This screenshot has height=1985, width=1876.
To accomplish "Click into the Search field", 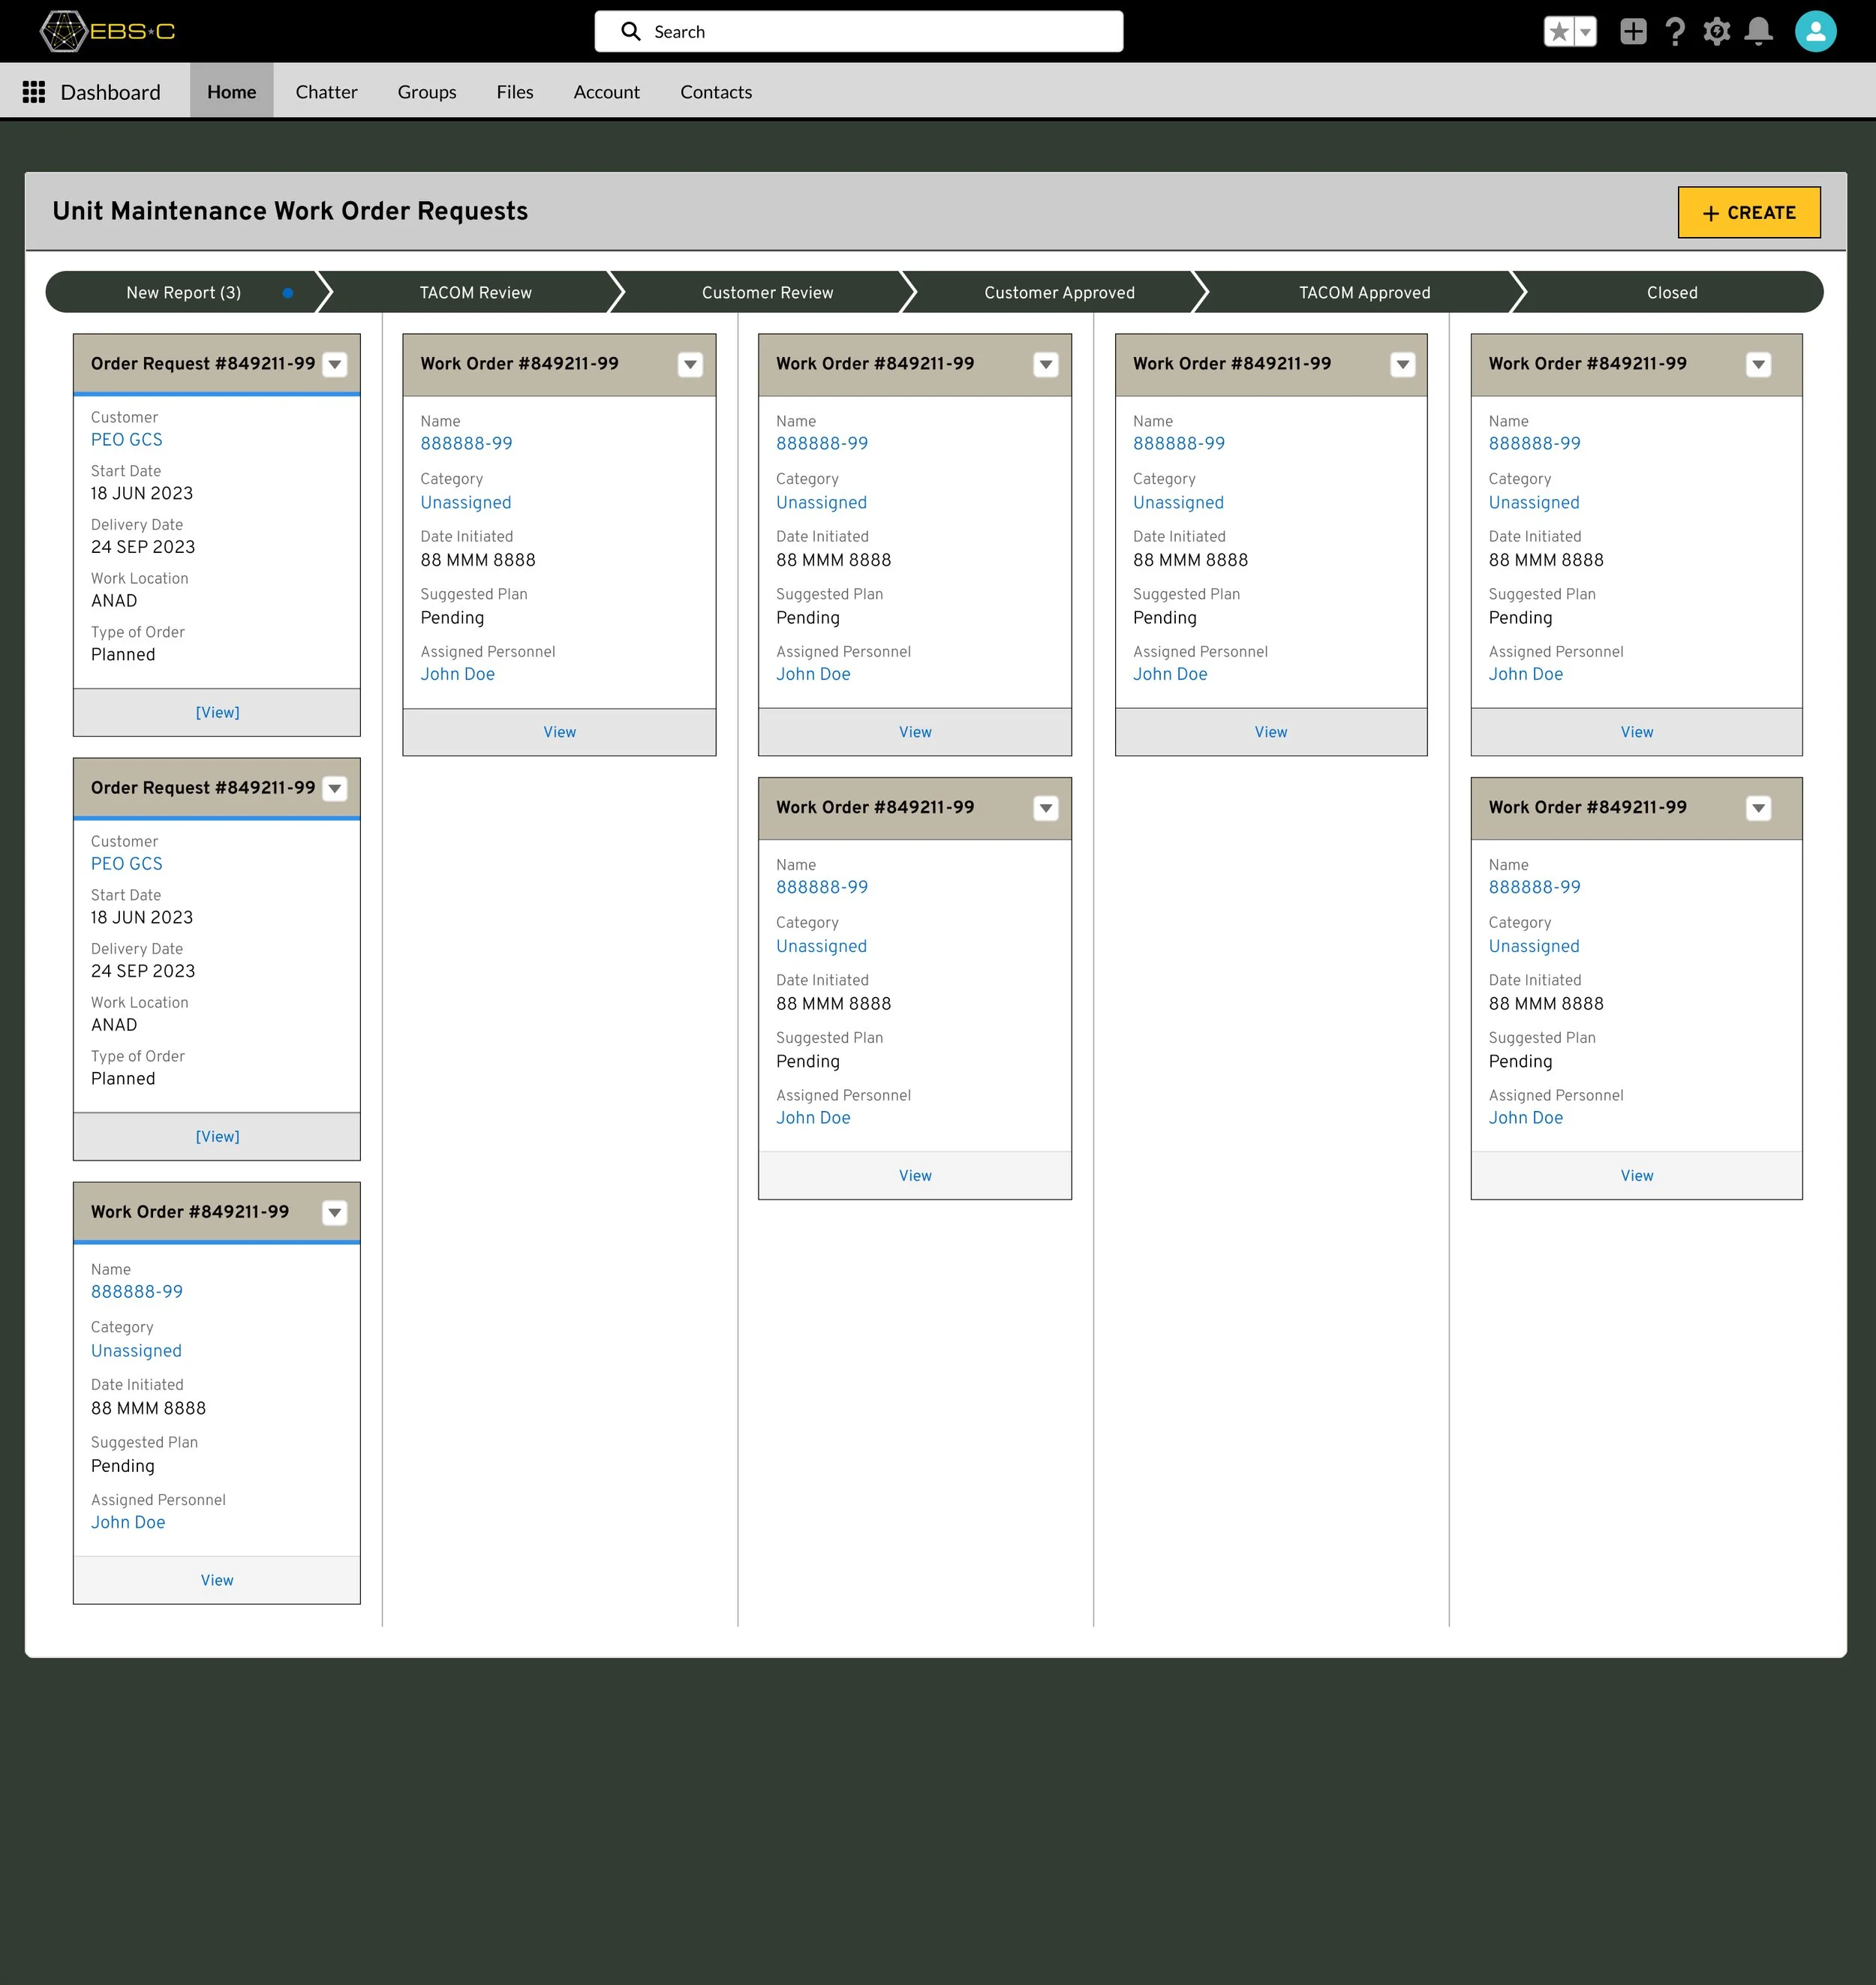I will (x=858, y=32).
